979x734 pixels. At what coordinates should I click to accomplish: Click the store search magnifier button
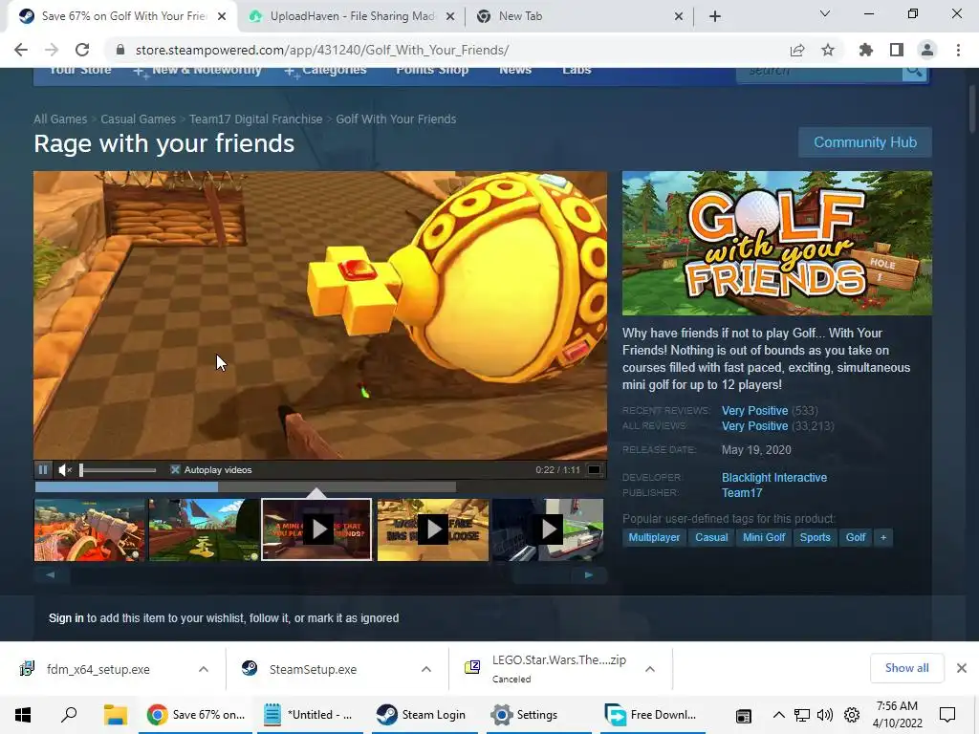tap(914, 73)
